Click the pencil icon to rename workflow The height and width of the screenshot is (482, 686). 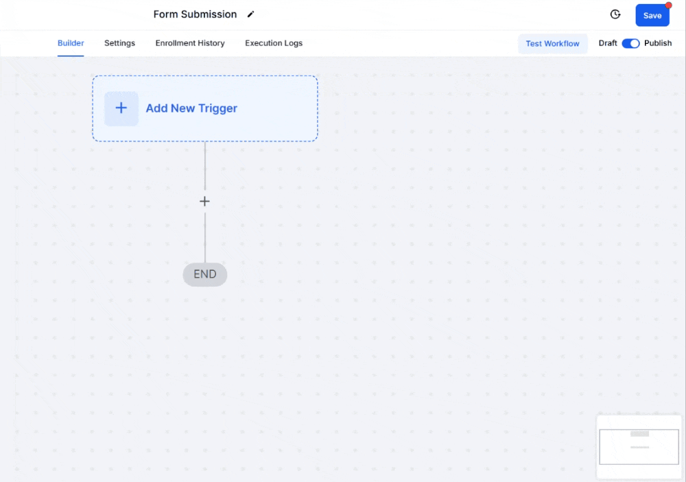tap(251, 14)
